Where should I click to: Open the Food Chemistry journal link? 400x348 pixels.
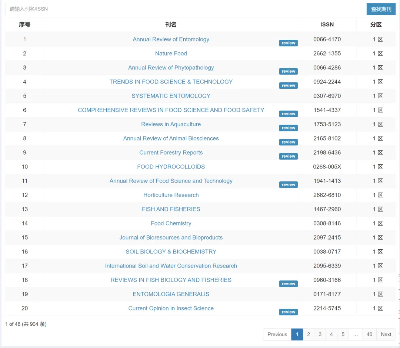171,223
